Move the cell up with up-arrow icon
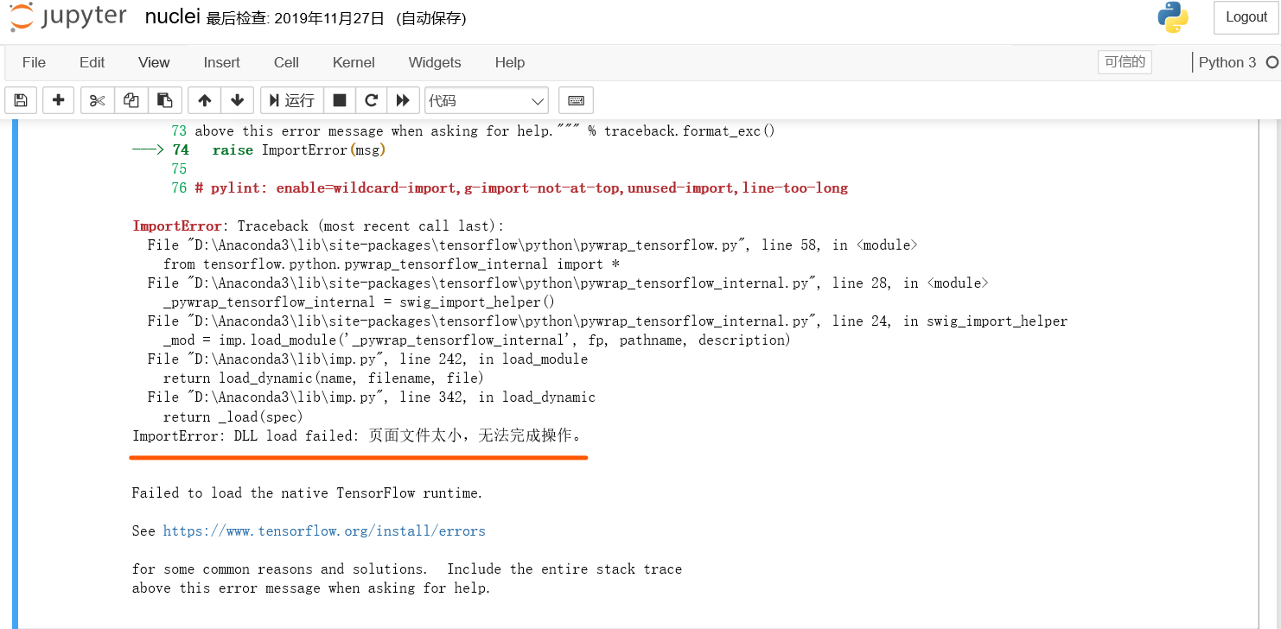 [x=204, y=100]
